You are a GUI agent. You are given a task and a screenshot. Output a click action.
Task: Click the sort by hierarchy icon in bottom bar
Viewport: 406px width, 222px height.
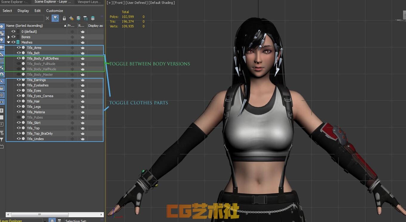click(x=59, y=221)
